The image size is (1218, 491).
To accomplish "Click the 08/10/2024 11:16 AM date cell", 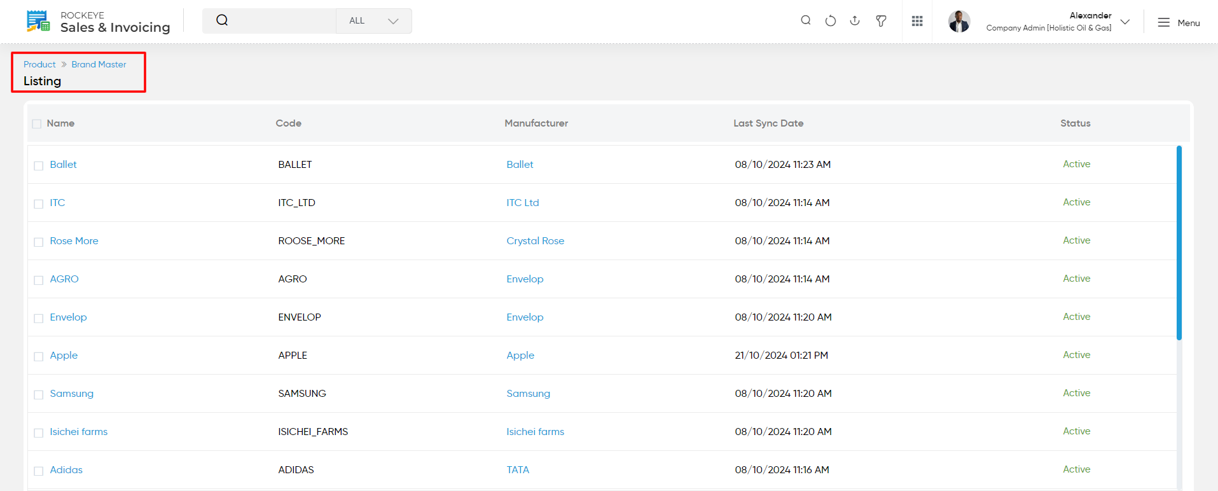I will tap(782, 469).
